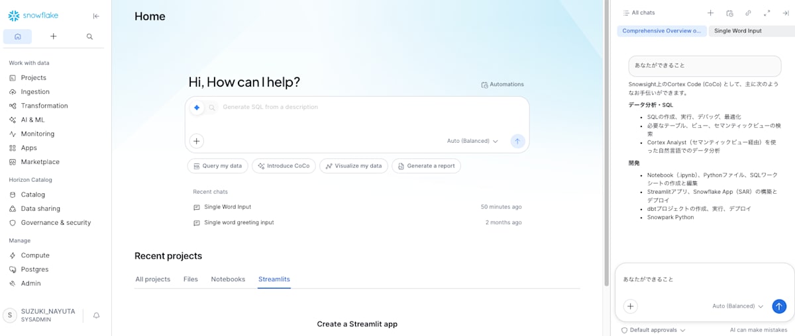This screenshot has width=795, height=336.
Task: Start a new chat with the chat panel plus icon
Action: coord(710,13)
